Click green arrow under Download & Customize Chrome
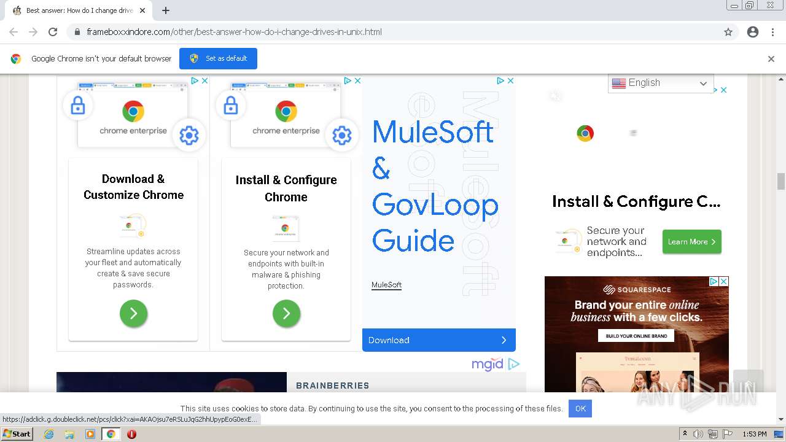 tap(133, 313)
